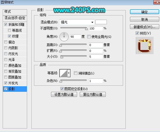The width and height of the screenshot is (160, 132).
Task: Click the 大小 slider handle
Action: (x=62, y=57)
